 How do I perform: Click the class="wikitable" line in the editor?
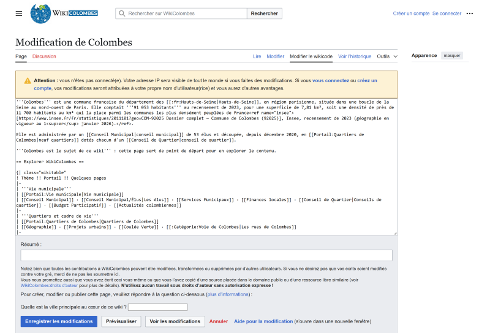(41, 172)
